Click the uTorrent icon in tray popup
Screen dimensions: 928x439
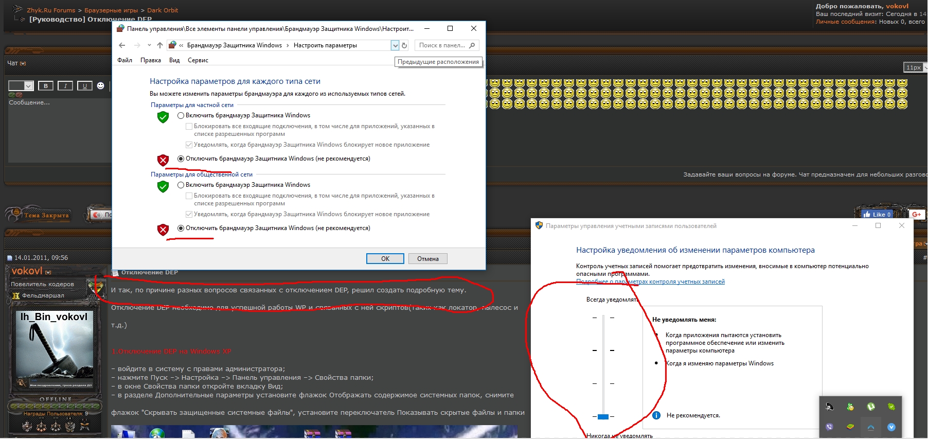(x=870, y=407)
